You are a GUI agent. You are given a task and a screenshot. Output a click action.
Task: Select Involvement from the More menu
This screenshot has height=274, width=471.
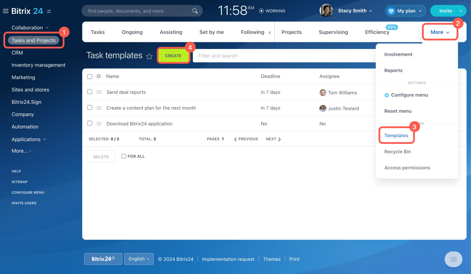(x=398, y=54)
